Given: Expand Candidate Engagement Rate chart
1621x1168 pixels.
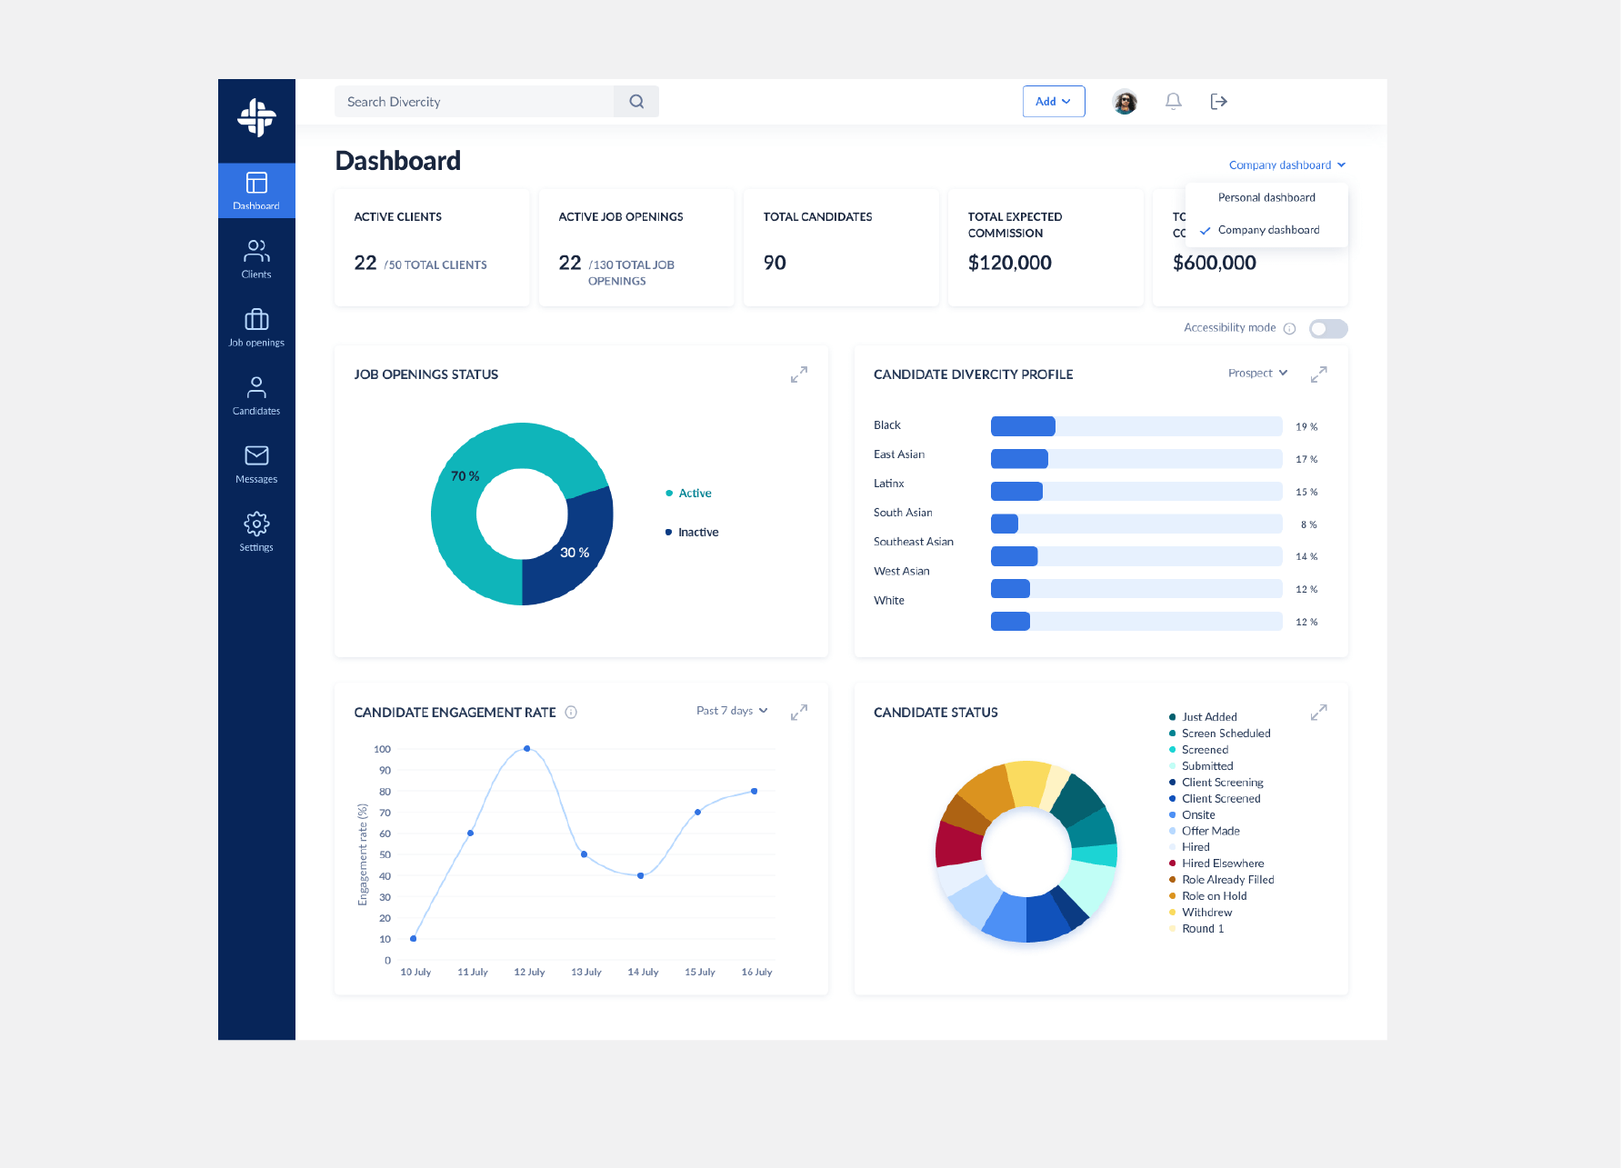Looking at the screenshot, I should 799,713.
